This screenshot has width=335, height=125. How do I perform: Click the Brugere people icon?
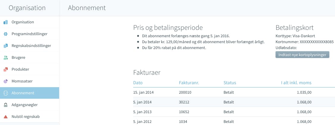pyautogui.click(x=5, y=58)
